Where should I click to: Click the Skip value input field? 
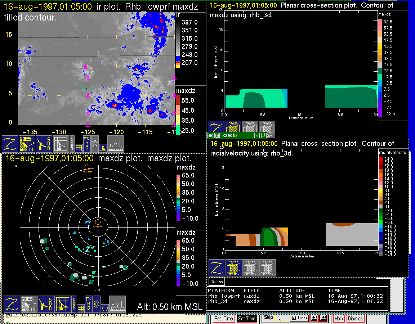[282, 318]
